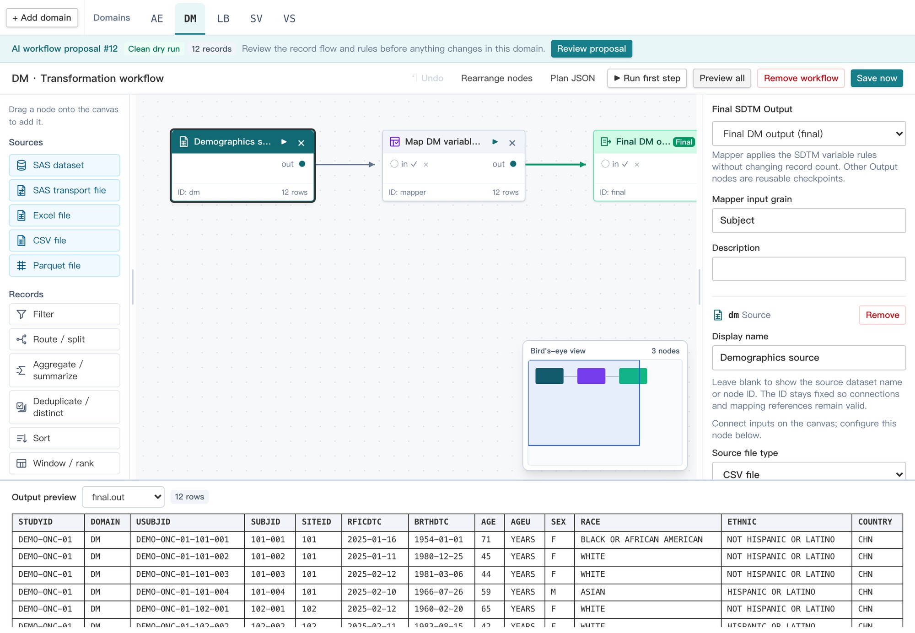Image resolution: width=915 pixels, height=633 pixels.
Task: Add a Filter records node
Action: [x=65, y=314]
